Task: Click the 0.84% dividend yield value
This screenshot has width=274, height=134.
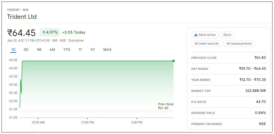Action: pyautogui.click(x=260, y=113)
